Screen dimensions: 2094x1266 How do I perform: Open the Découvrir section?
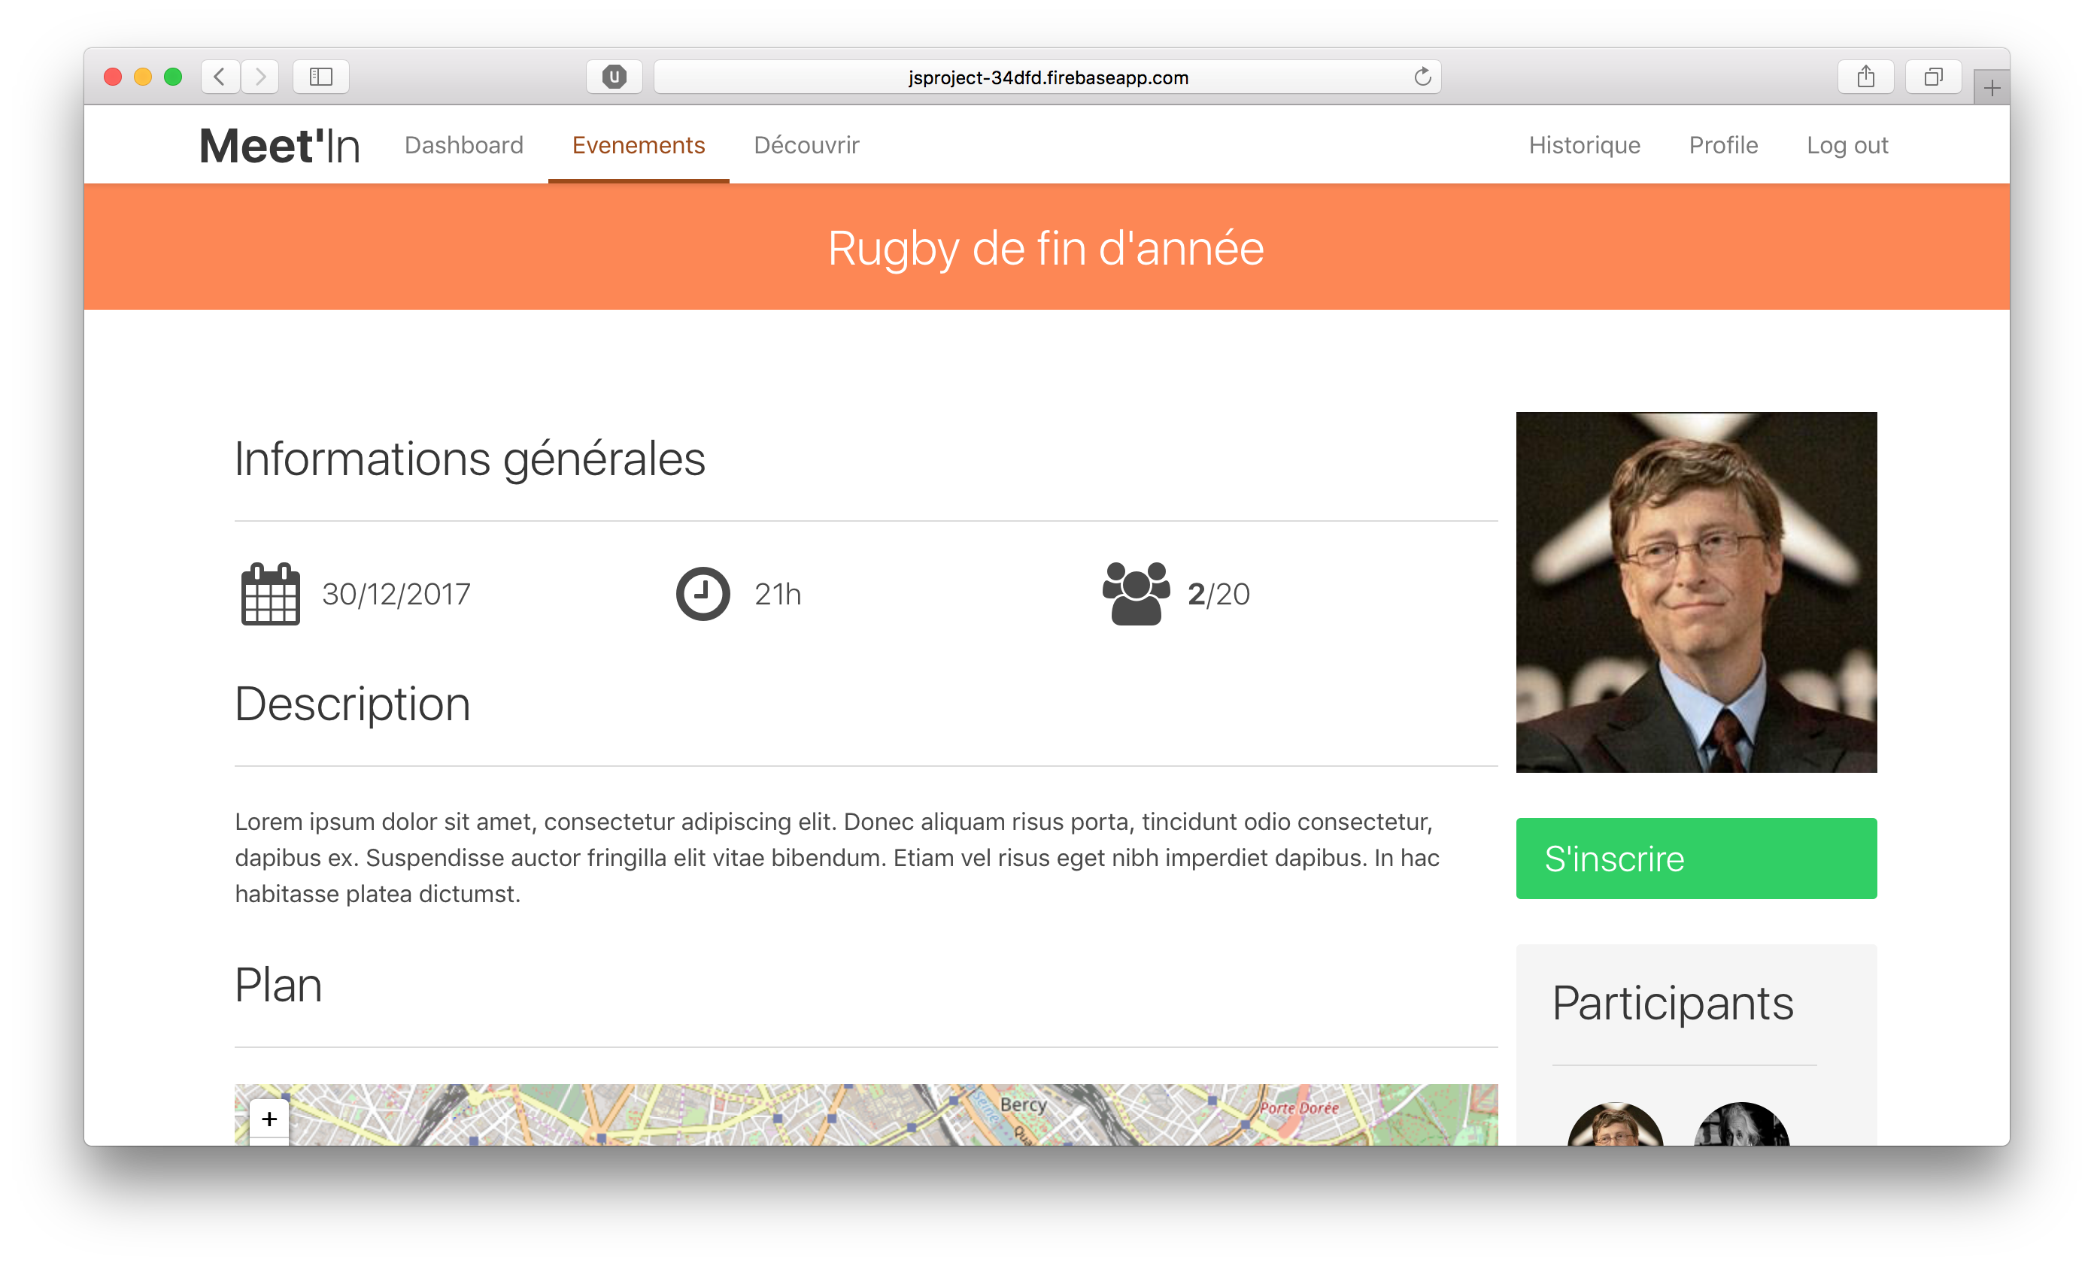pos(808,144)
